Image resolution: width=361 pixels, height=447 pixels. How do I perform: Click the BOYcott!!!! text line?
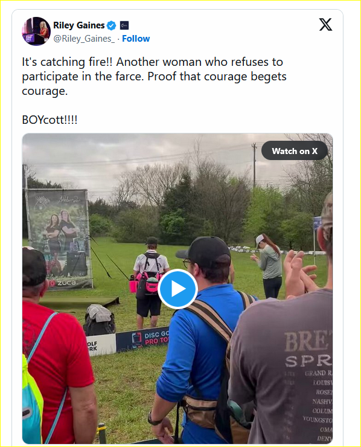point(50,120)
